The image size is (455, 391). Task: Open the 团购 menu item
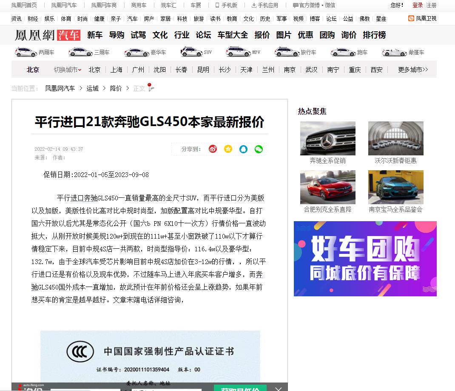327,35
